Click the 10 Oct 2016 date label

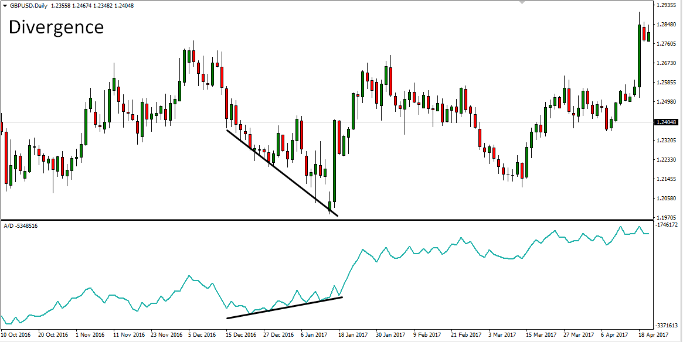16,335
